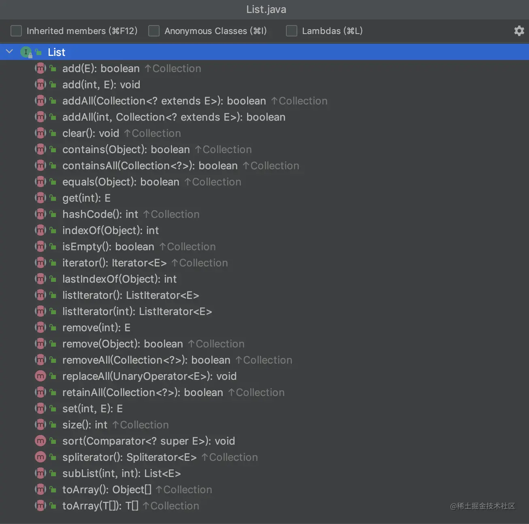Click Collection link next to spliterator()
Viewport: 529px width, 524px height.
pyautogui.click(x=230, y=457)
